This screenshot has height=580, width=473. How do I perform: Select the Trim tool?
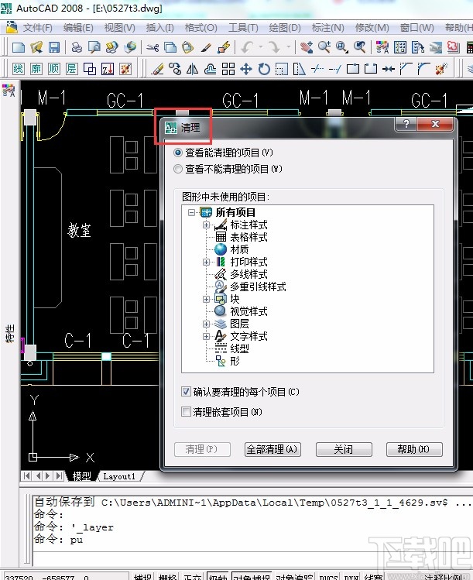317,69
